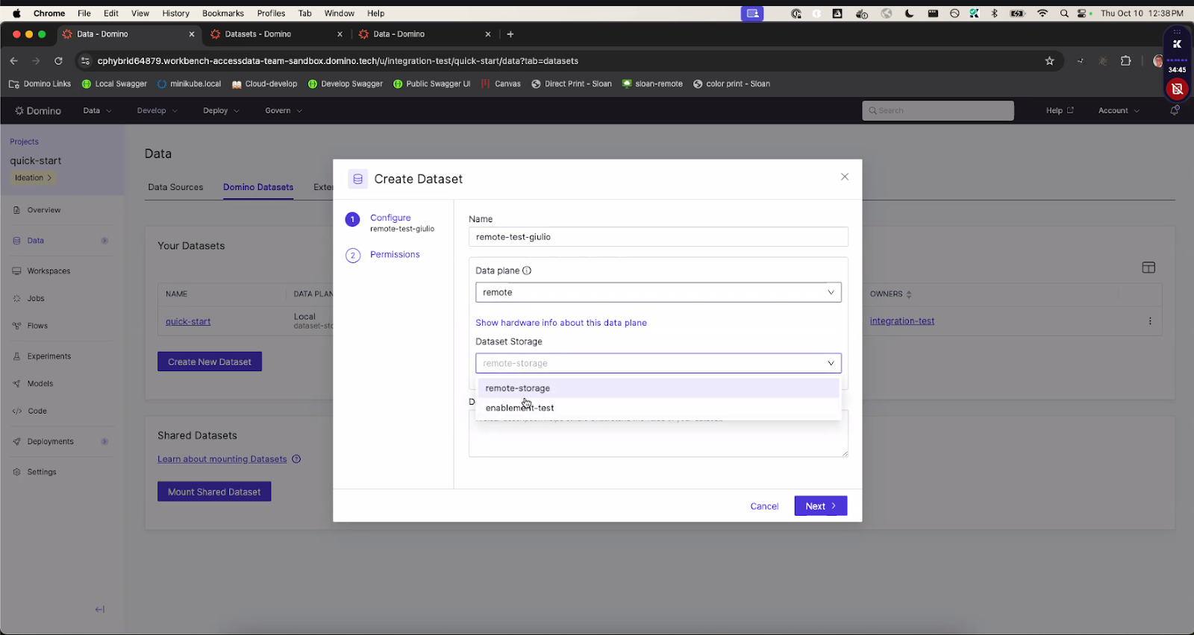Click the browser back arrow
Screen dimensions: 1194x635
[x=13, y=61]
